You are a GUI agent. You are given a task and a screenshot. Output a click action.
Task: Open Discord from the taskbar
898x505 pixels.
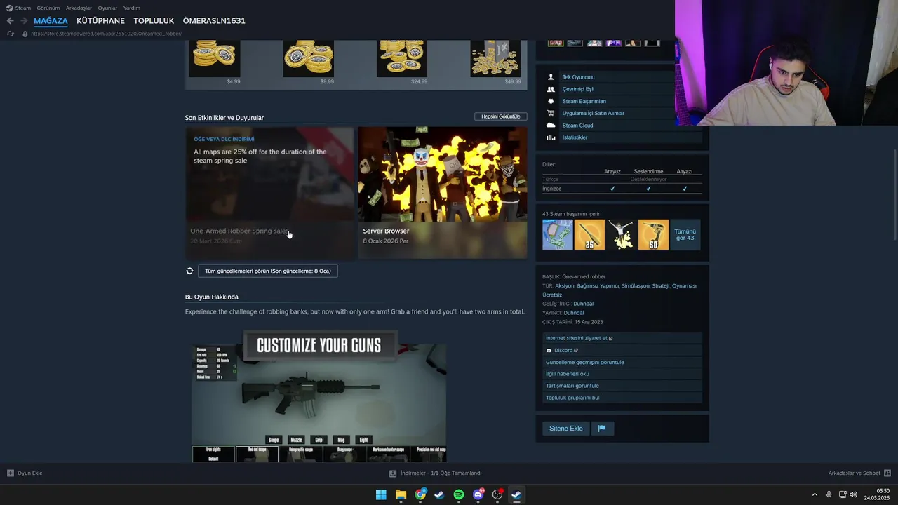(x=478, y=494)
